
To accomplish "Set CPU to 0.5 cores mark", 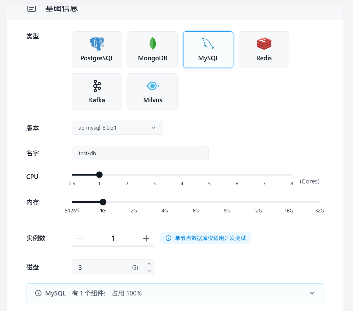I will click(x=72, y=183).
